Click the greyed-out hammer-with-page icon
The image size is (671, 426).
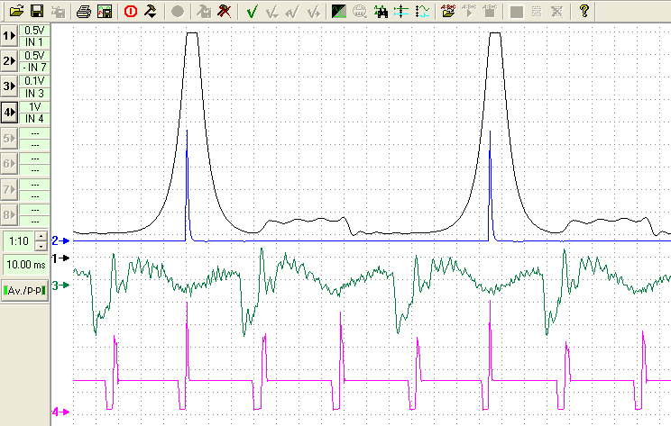coord(204,11)
